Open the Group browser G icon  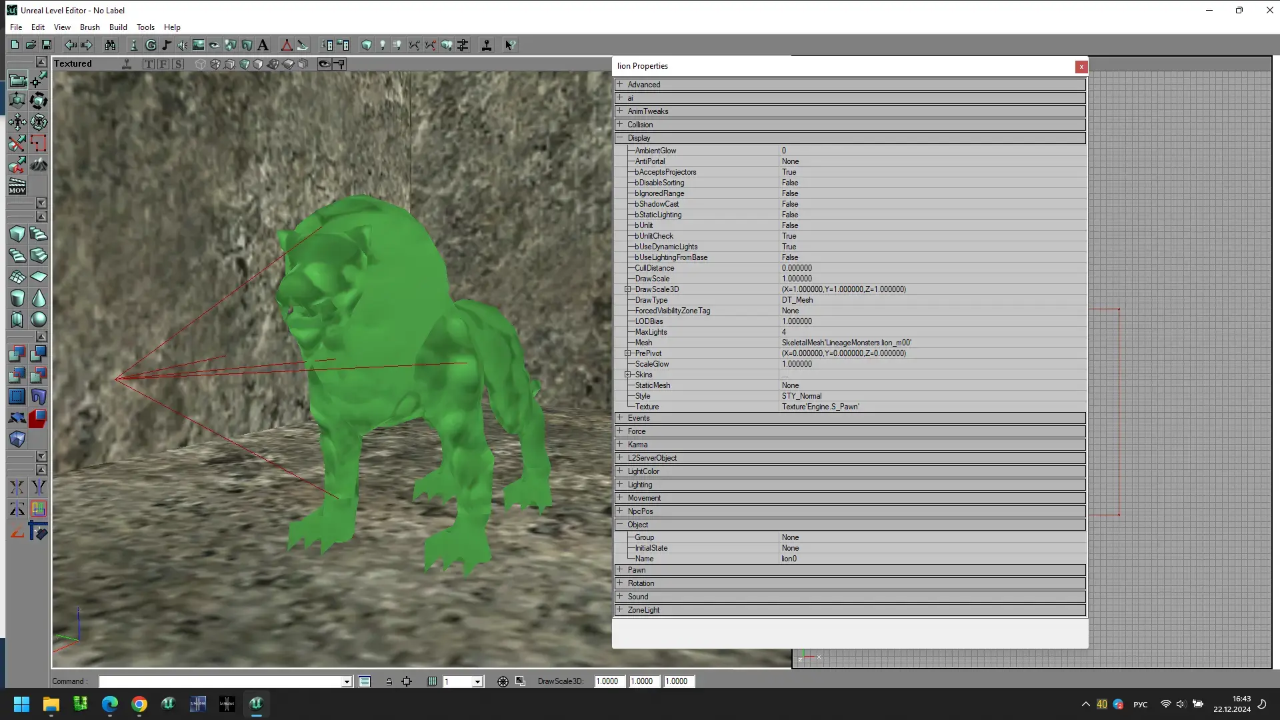coord(151,45)
